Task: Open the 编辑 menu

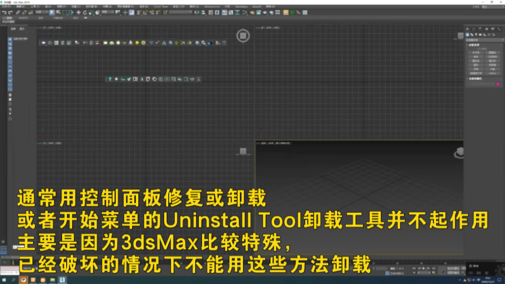Action: point(21,6)
